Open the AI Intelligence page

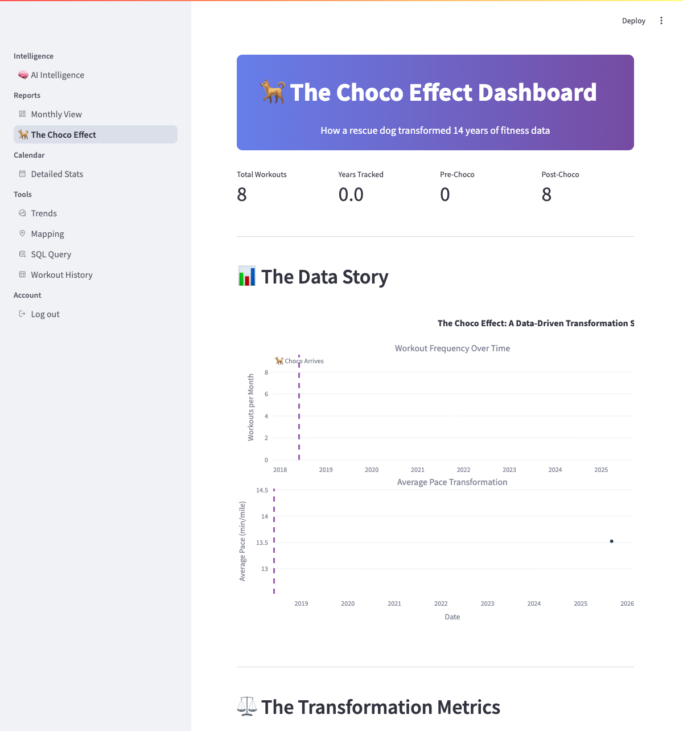tap(57, 75)
